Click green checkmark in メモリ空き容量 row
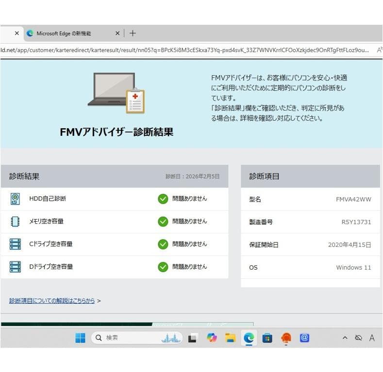This screenshot has width=383, height=372. pos(163,222)
